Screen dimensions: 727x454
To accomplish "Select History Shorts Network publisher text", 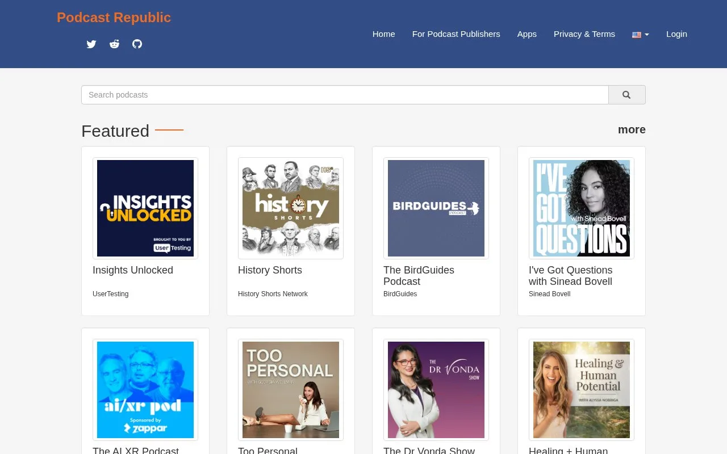I will pyautogui.click(x=273, y=294).
